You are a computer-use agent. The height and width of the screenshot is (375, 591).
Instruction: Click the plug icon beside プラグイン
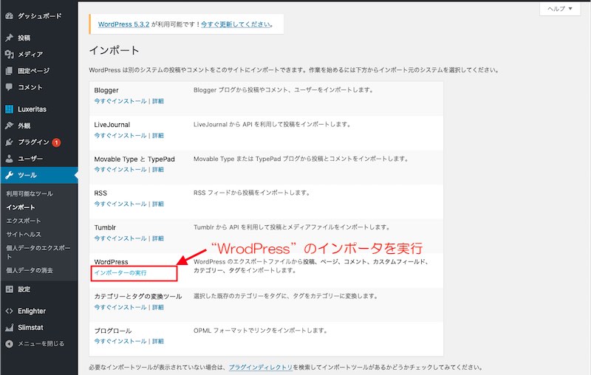(10, 142)
